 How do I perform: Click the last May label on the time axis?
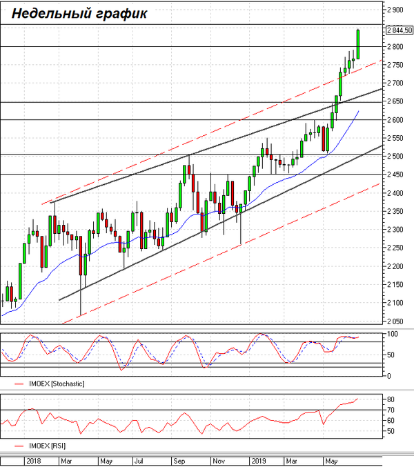pos(331,461)
